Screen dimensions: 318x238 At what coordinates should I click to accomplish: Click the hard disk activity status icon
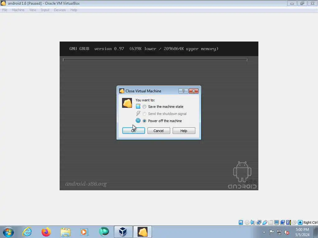241,223
